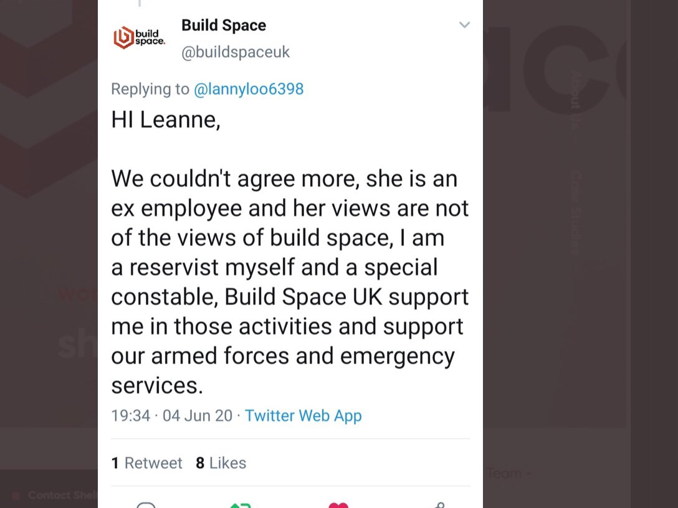Click the green retweet icon
The height and width of the screenshot is (508, 678).
click(x=241, y=505)
